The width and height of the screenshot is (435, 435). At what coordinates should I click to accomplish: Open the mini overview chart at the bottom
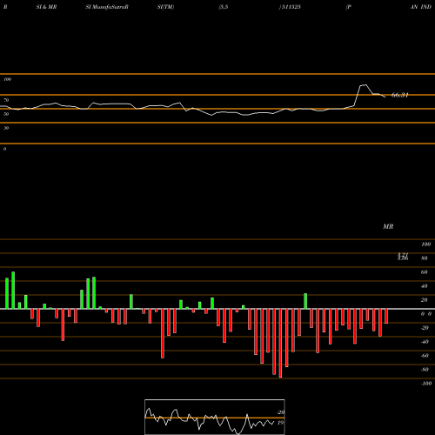(215, 417)
